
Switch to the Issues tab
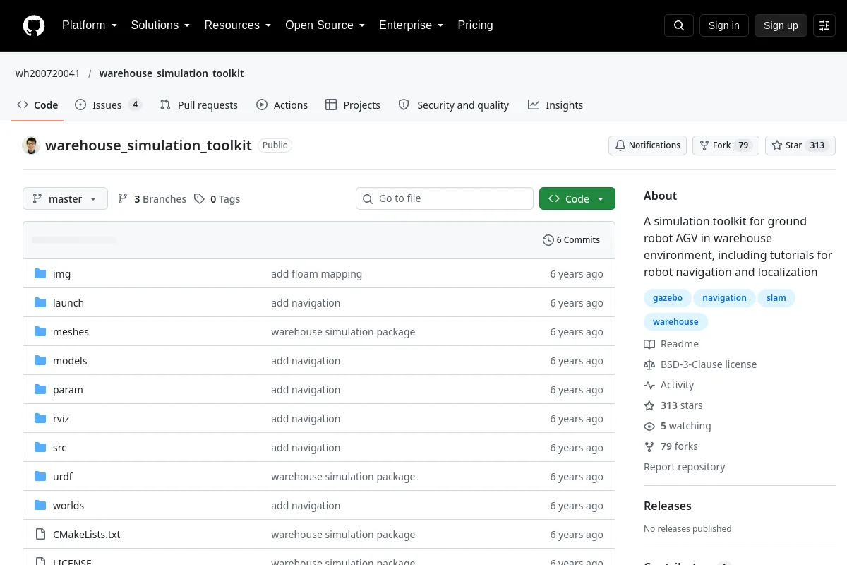[x=109, y=105]
